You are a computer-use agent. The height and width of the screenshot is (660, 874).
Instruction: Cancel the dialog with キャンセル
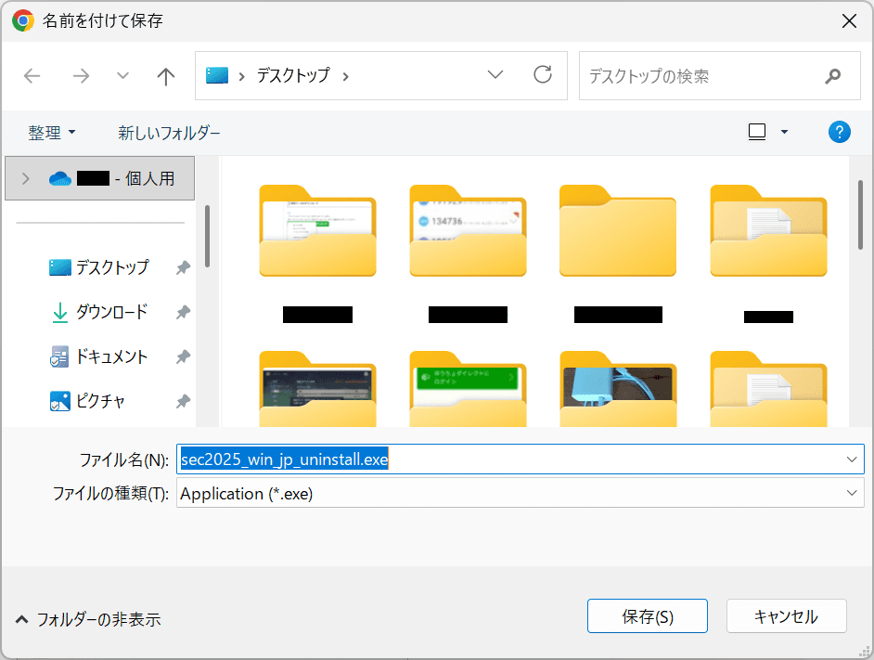coord(786,615)
